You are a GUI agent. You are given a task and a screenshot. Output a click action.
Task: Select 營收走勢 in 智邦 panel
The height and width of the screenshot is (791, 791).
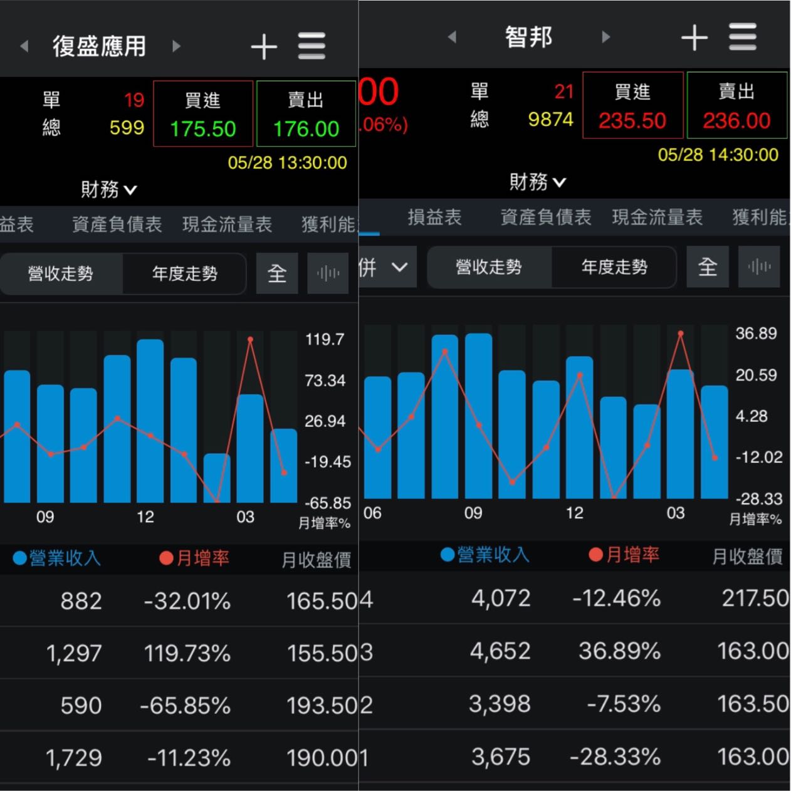489,267
